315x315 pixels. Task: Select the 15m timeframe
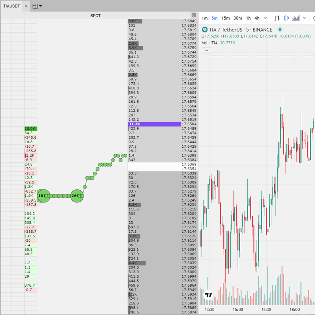226,18
